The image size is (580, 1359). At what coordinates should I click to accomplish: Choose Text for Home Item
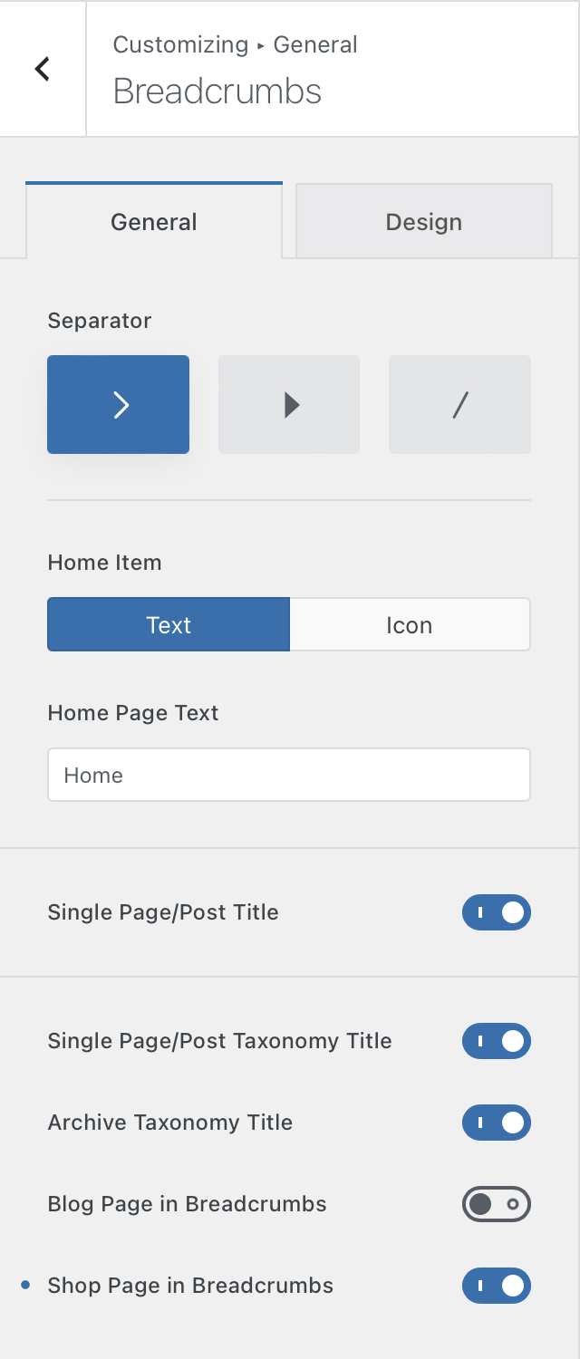(x=169, y=624)
